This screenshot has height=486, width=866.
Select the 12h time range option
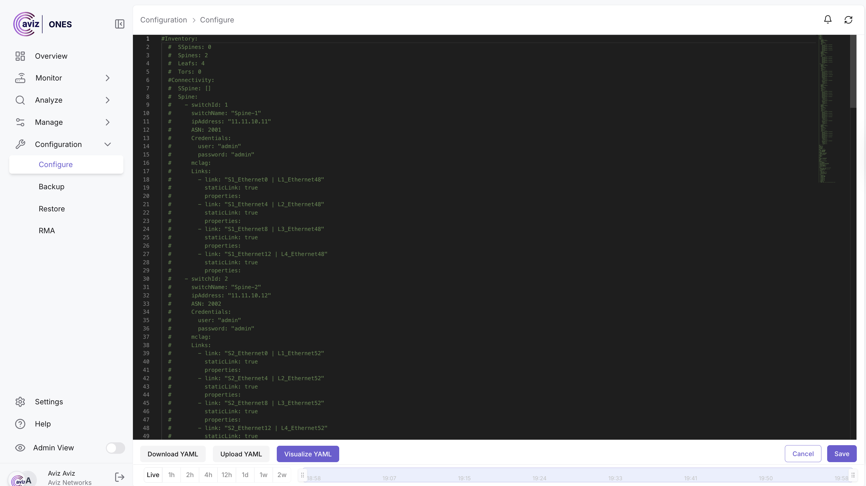tap(227, 474)
